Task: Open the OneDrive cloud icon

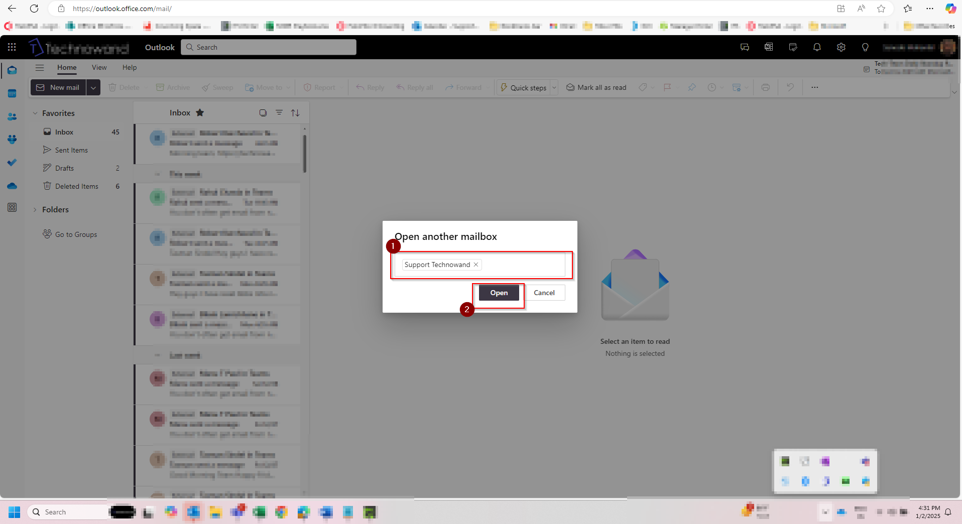Action: pyautogui.click(x=12, y=186)
